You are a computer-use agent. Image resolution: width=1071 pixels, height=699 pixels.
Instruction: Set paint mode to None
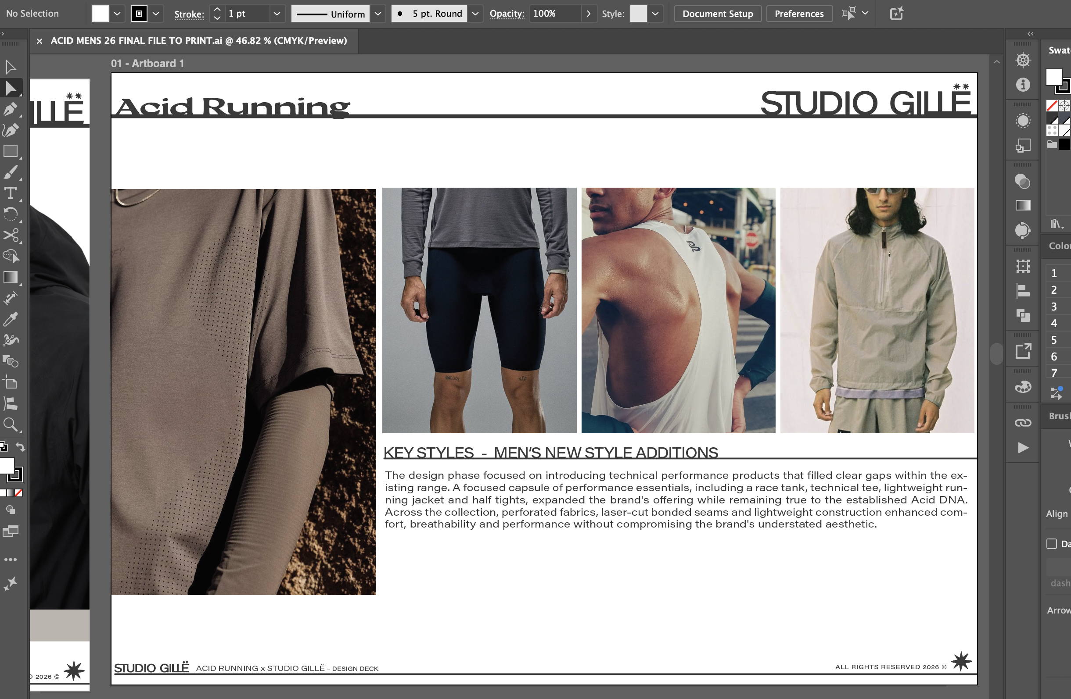tap(18, 492)
